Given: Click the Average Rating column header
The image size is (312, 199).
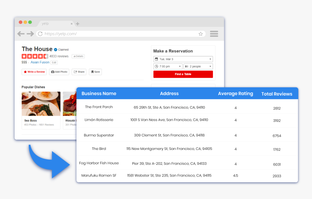Looking at the screenshot, I should [235, 93].
